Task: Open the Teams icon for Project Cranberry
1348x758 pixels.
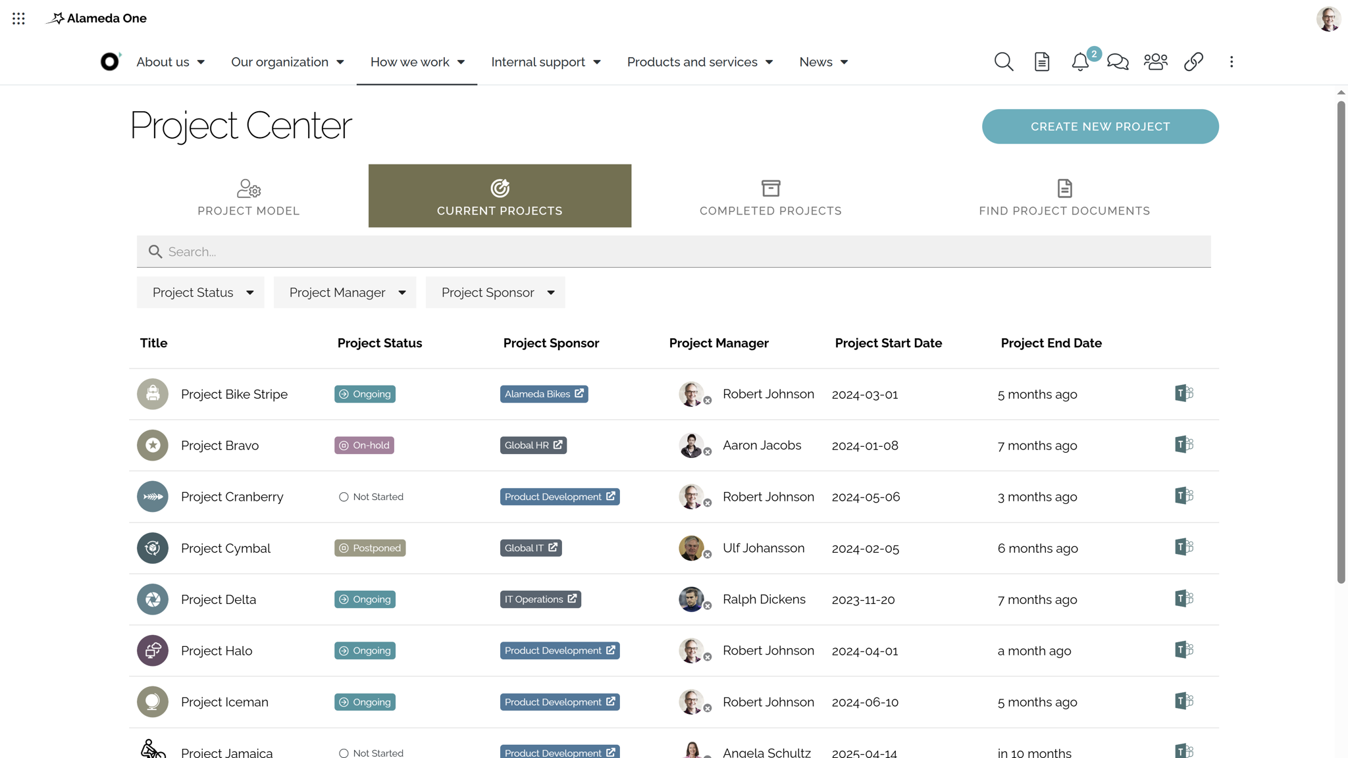Action: pos(1184,496)
